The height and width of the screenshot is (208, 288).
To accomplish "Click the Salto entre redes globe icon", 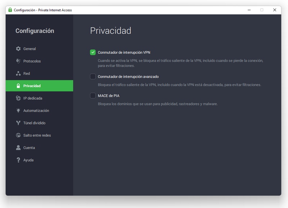I will pyautogui.click(x=18, y=135).
